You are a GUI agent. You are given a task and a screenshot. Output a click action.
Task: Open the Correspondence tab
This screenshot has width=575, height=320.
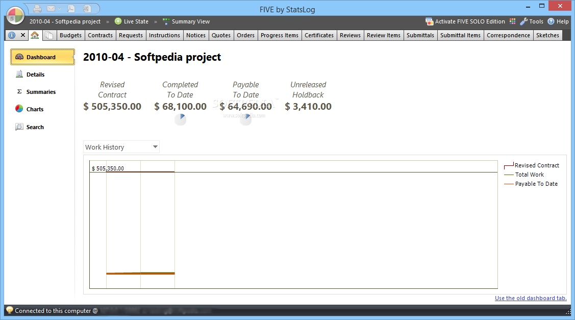click(x=508, y=35)
